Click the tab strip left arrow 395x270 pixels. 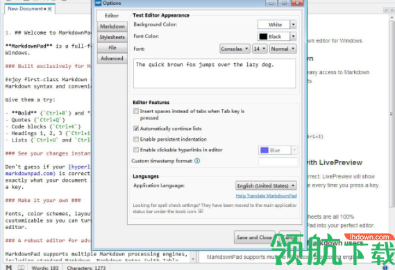tap(386, 10)
